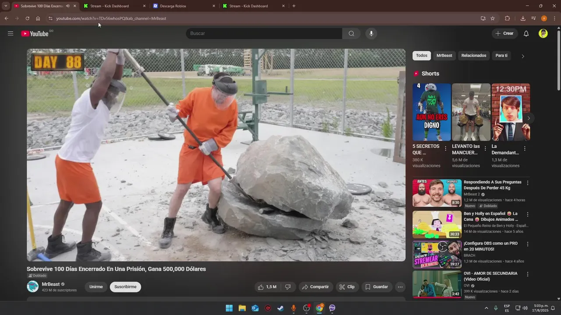Open more actions ellipsis below video
This screenshot has height=315, width=561.
tap(400, 287)
